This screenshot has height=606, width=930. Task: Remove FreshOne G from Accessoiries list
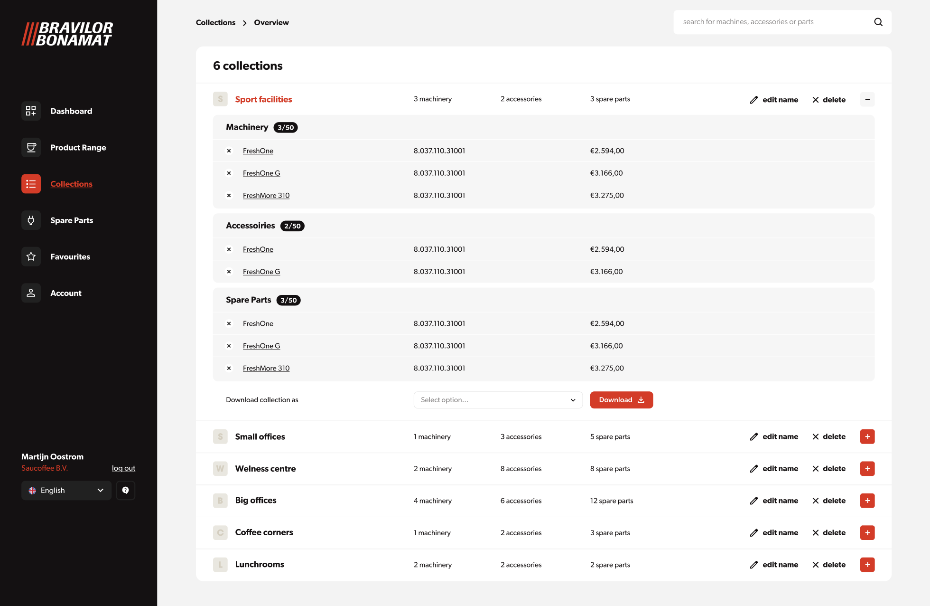[229, 272]
